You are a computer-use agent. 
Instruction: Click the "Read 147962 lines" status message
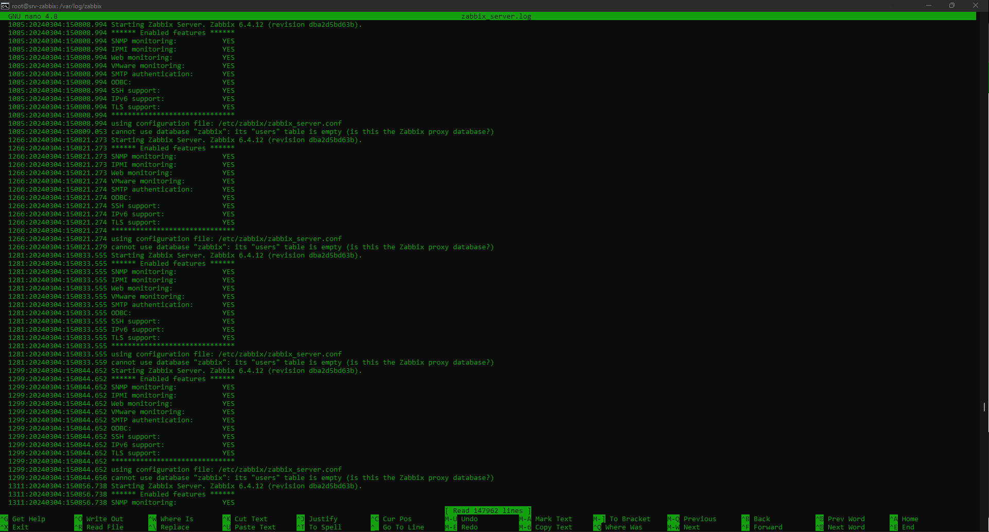(x=488, y=511)
